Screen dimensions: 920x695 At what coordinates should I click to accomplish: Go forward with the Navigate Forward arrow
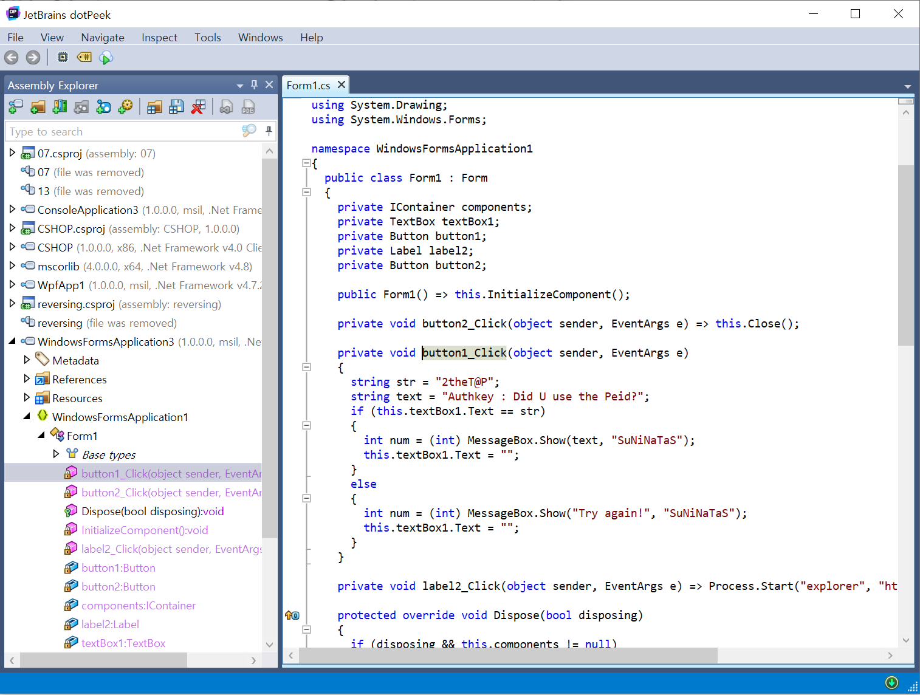pos(33,58)
